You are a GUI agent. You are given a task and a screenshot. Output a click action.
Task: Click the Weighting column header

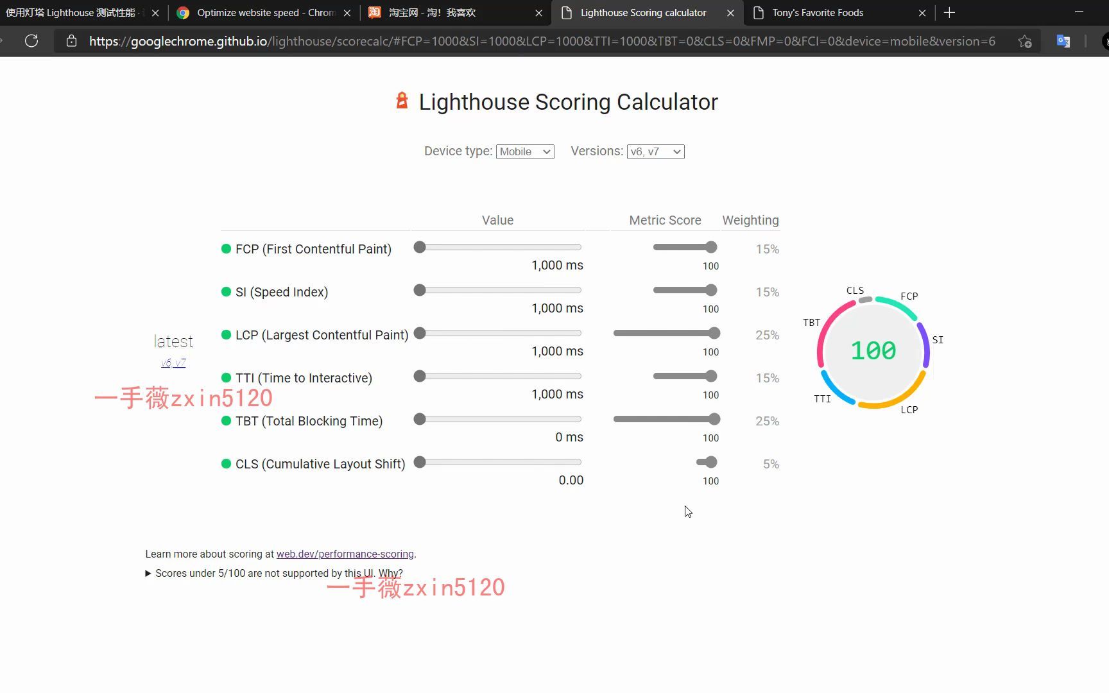click(750, 220)
